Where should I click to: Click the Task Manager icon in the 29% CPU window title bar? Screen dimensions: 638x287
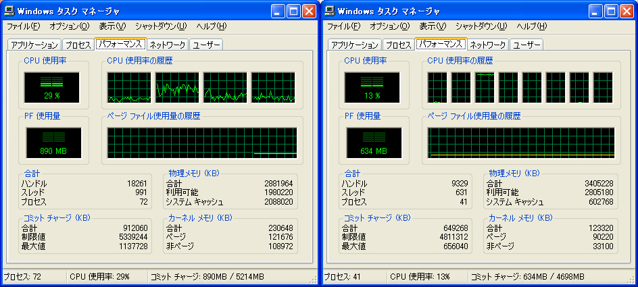[x=9, y=11]
